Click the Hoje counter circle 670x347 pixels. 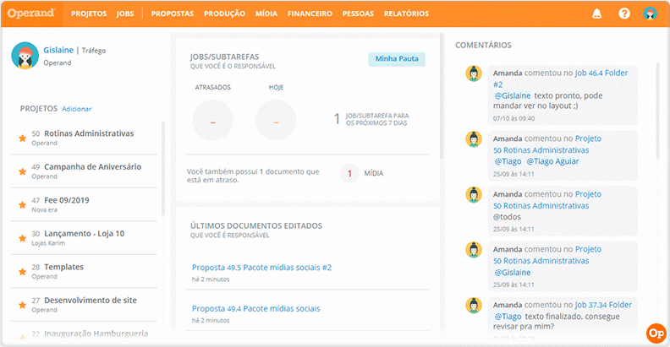point(276,121)
